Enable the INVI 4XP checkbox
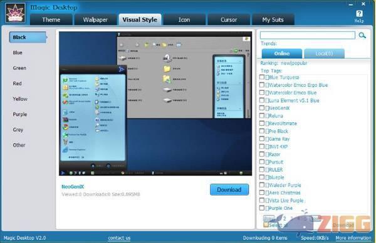Screen dimensions: 376x243 point(262,146)
